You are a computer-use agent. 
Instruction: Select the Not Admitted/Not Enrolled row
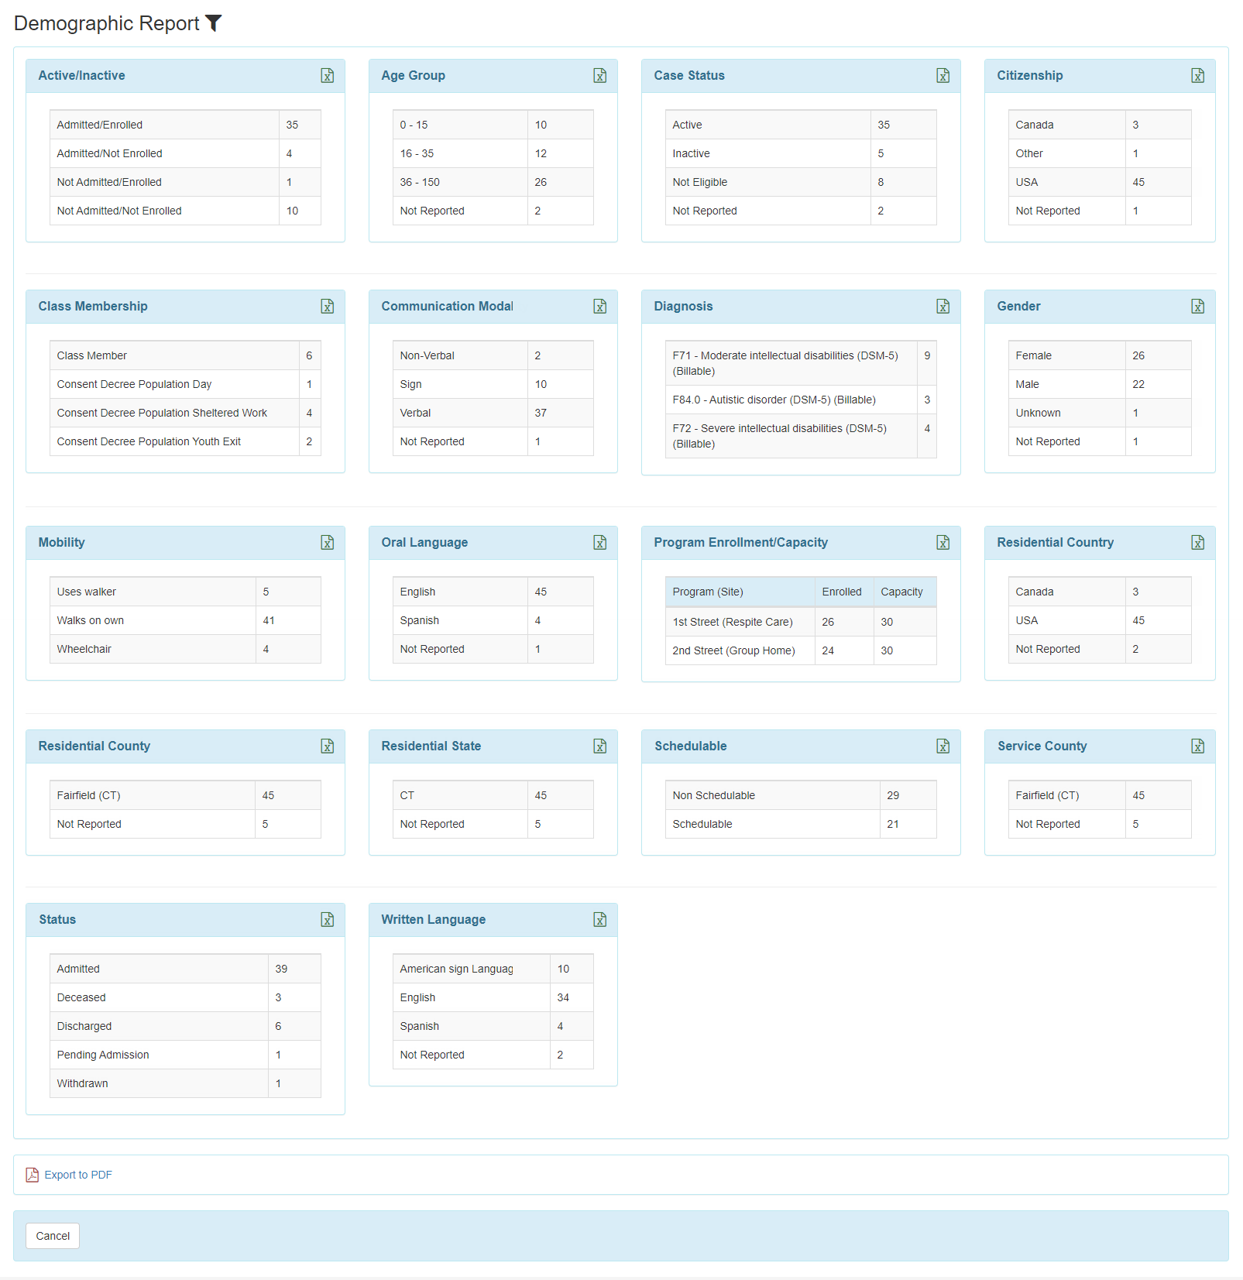pos(185,211)
